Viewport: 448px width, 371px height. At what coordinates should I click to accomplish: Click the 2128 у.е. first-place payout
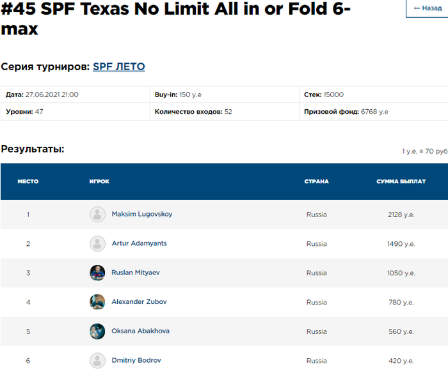pyautogui.click(x=401, y=215)
